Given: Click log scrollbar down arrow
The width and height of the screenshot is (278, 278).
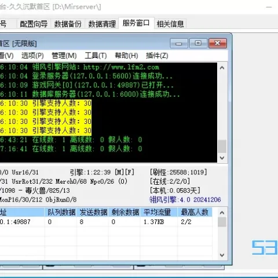Looking at the screenshot, I should point(222,158).
